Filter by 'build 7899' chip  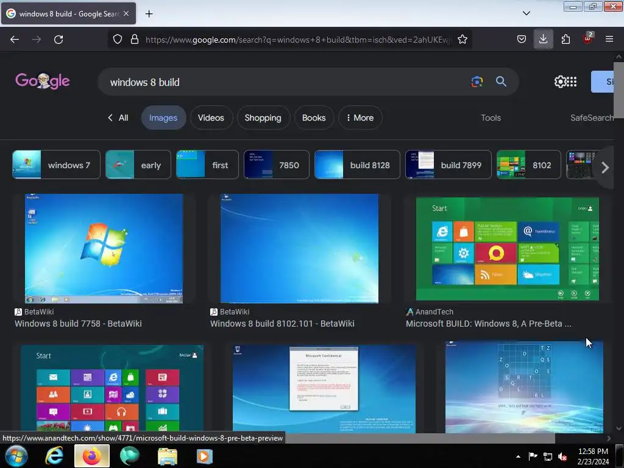pyautogui.click(x=448, y=165)
